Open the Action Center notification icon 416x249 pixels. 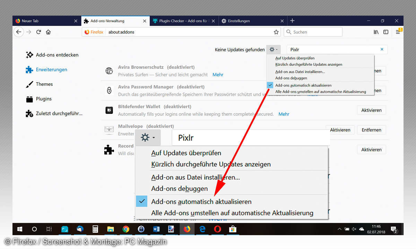point(393,229)
